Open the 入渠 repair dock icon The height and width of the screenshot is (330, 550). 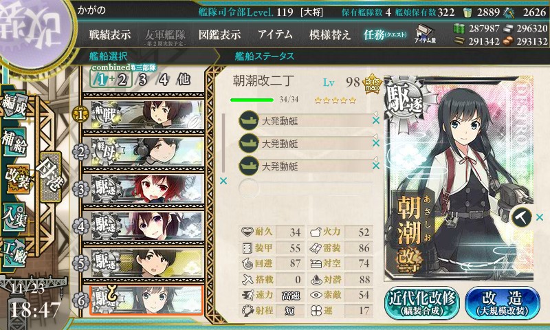(14, 217)
